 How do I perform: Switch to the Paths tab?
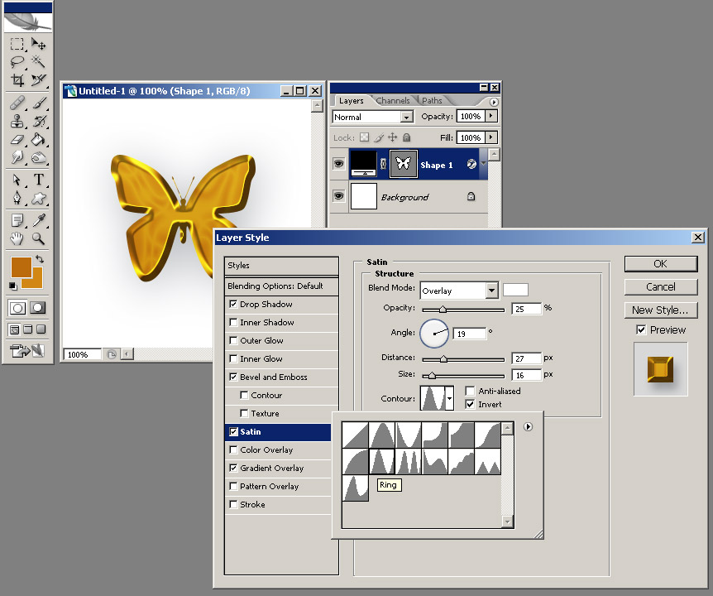point(432,100)
